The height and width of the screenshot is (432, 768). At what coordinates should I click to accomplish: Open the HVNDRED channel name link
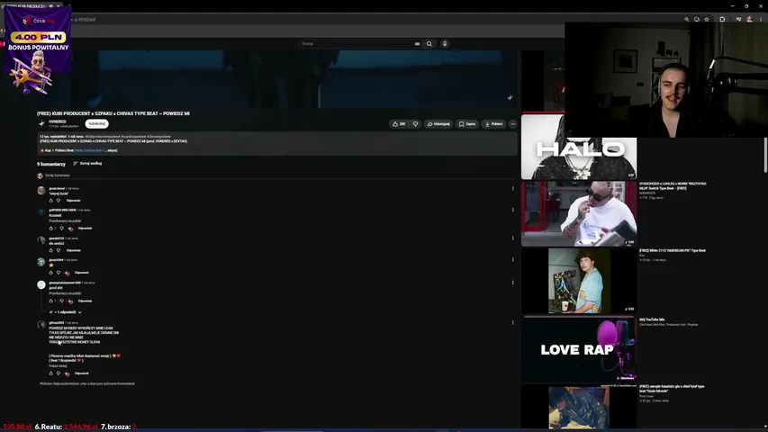click(58, 121)
